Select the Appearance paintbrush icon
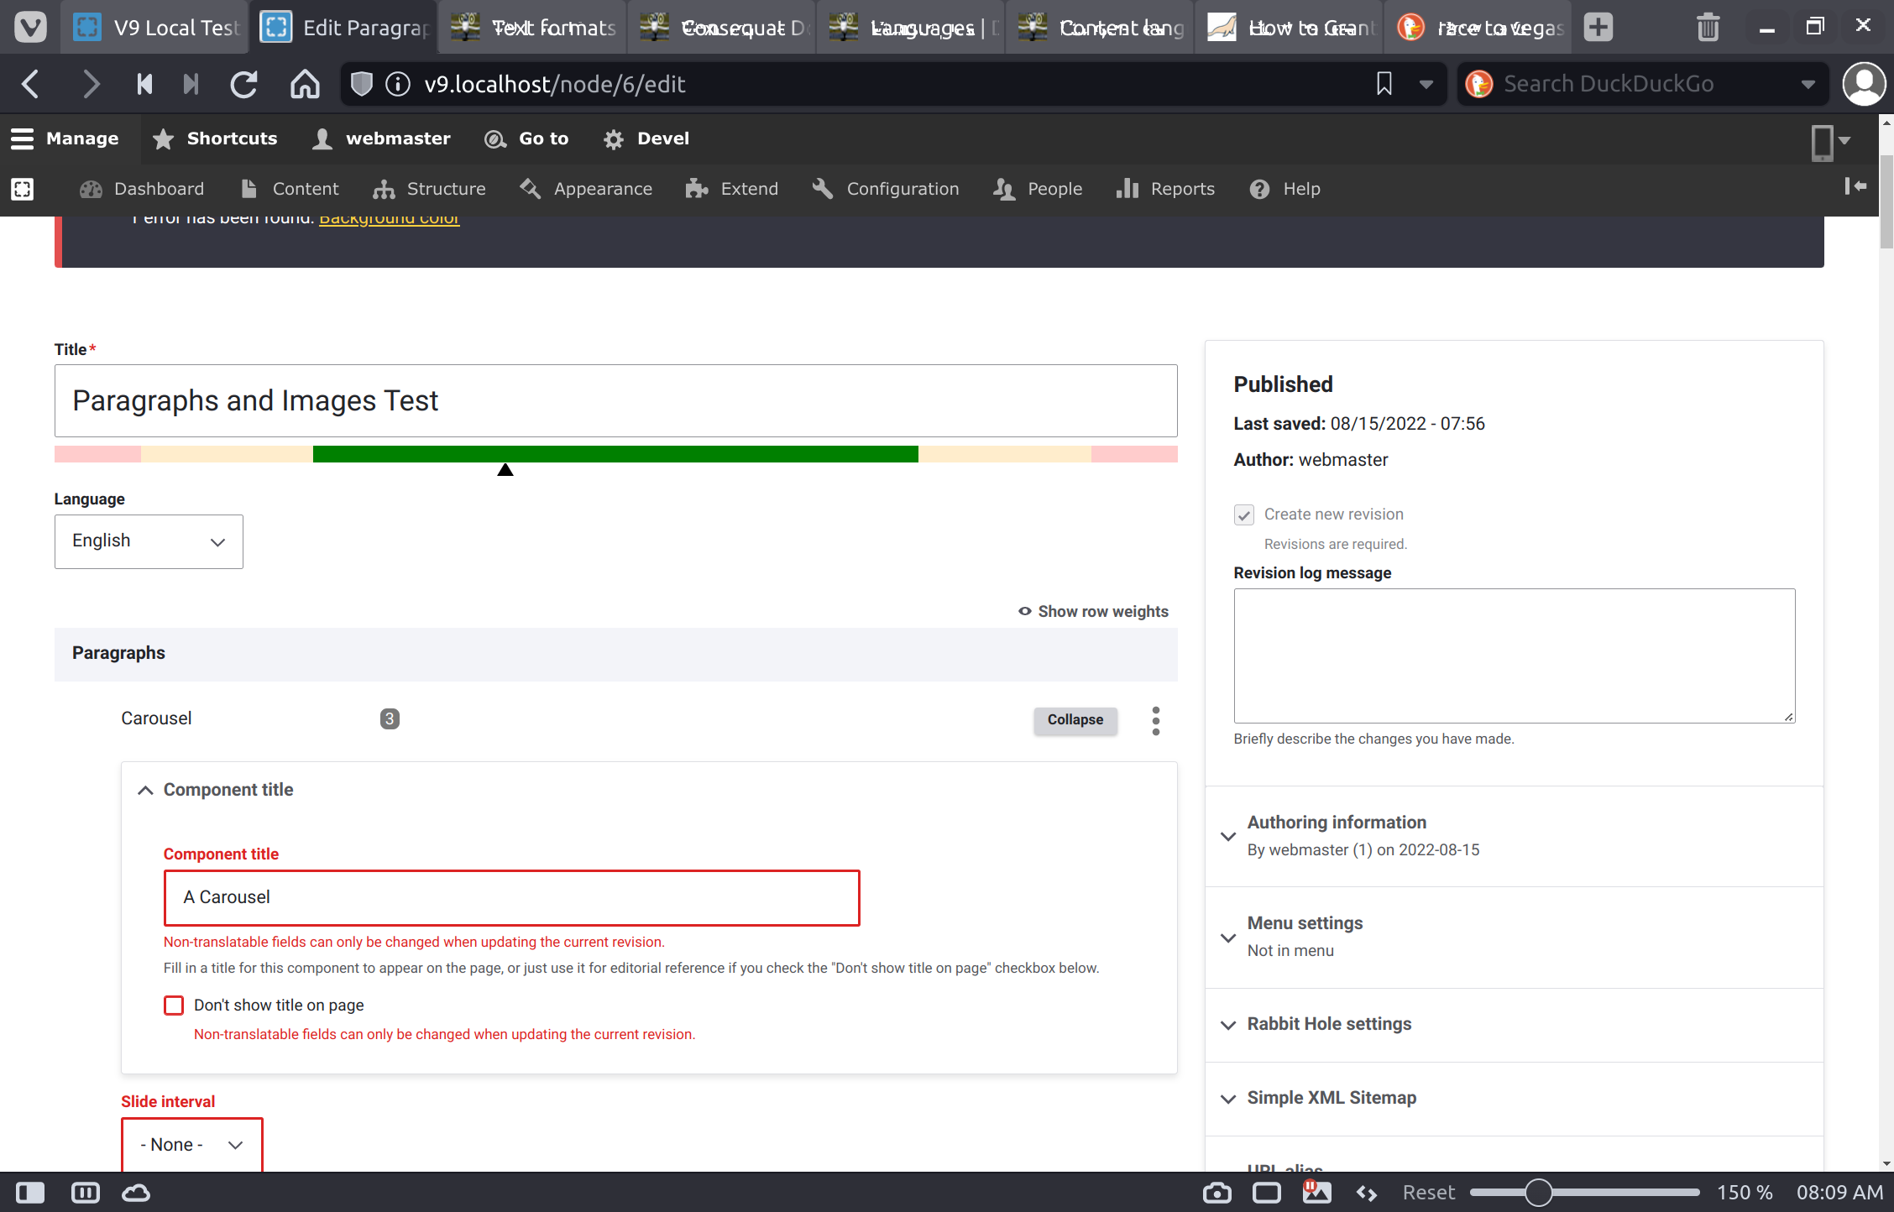The height and width of the screenshot is (1212, 1894). coord(531,189)
